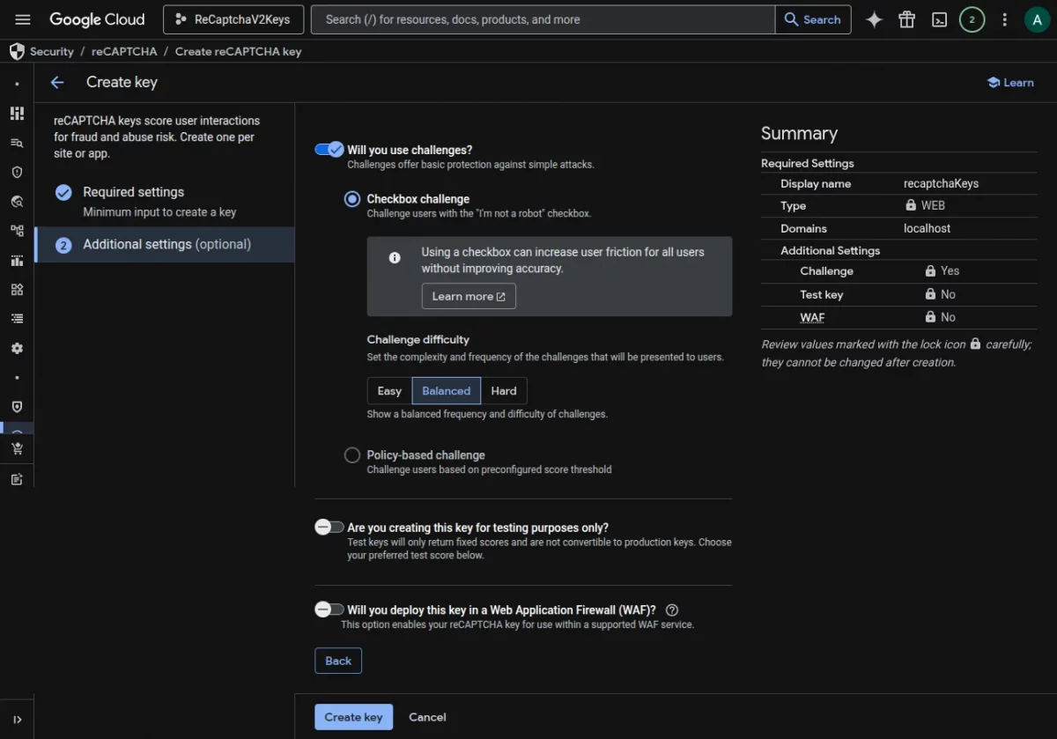Open the Learn panel link
The height and width of the screenshot is (739, 1057).
[1010, 82]
